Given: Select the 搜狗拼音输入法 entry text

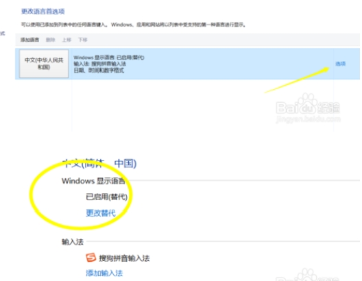Looking at the screenshot, I should coord(124,258).
